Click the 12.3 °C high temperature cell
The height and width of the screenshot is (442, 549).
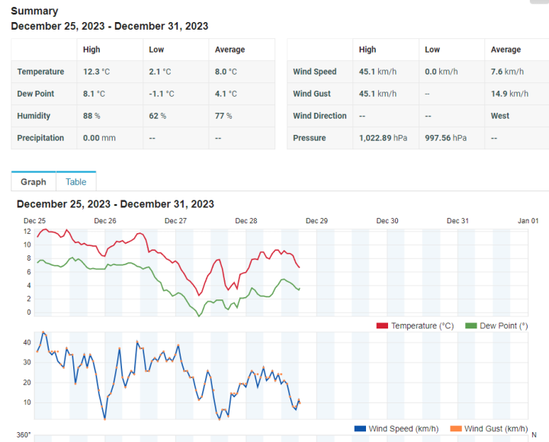(x=96, y=72)
